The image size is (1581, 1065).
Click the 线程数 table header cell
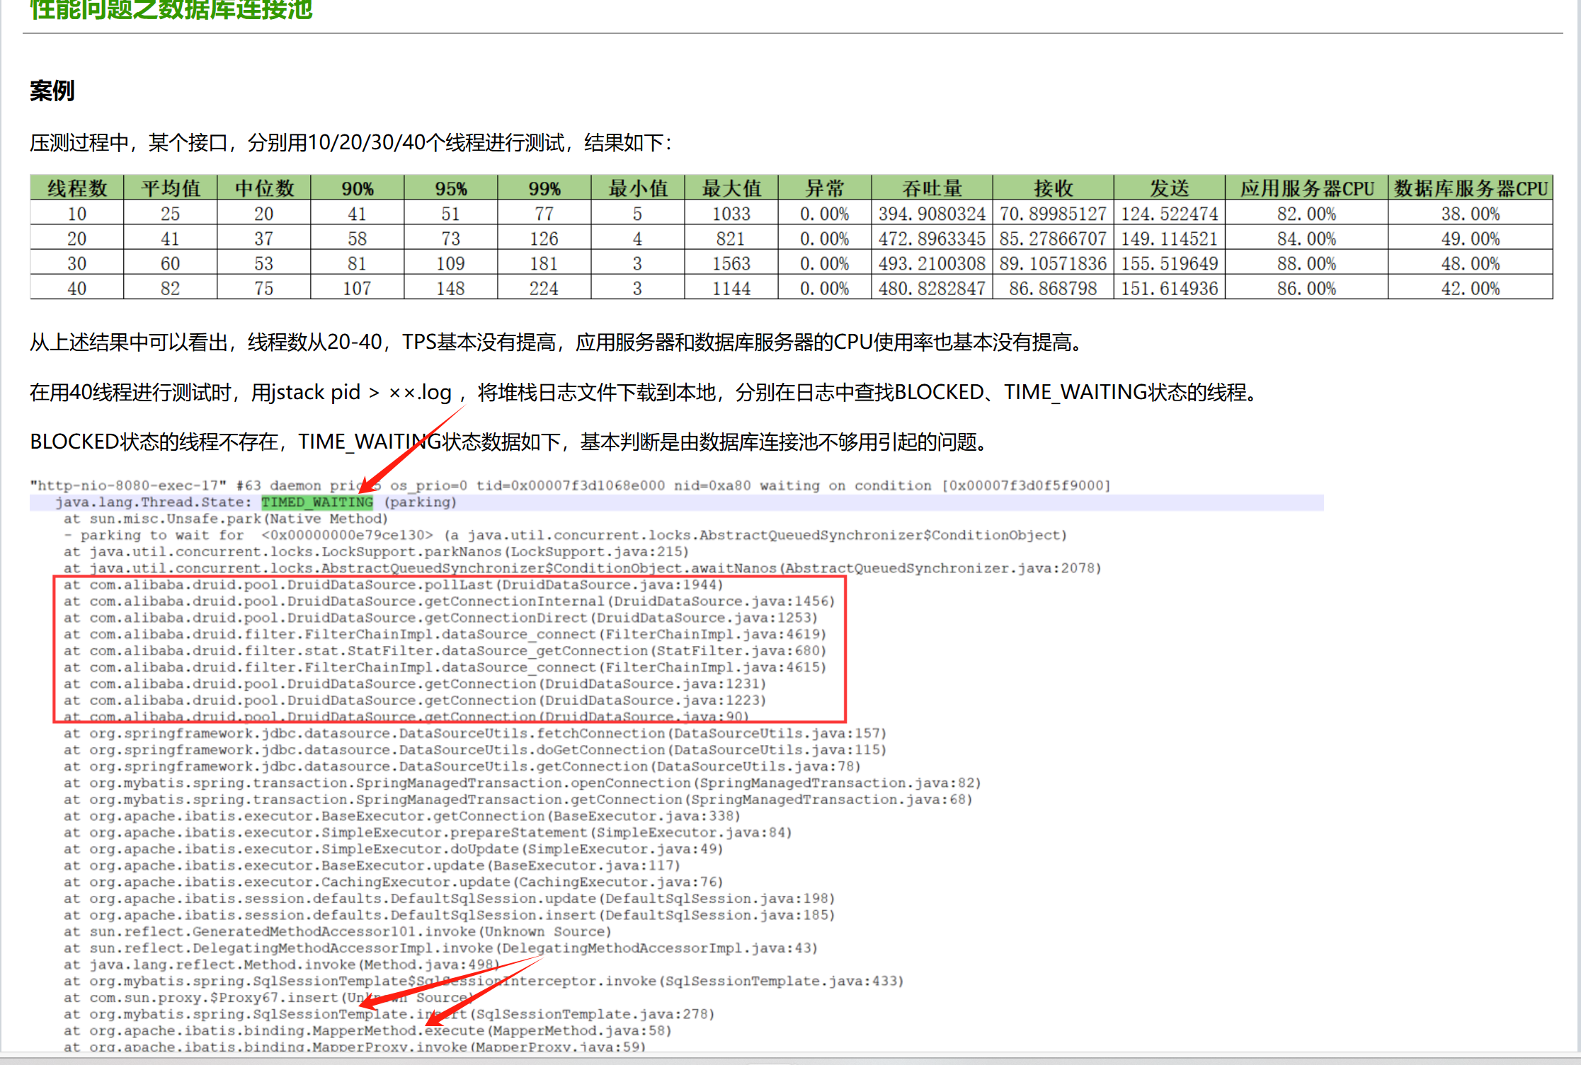[76, 188]
